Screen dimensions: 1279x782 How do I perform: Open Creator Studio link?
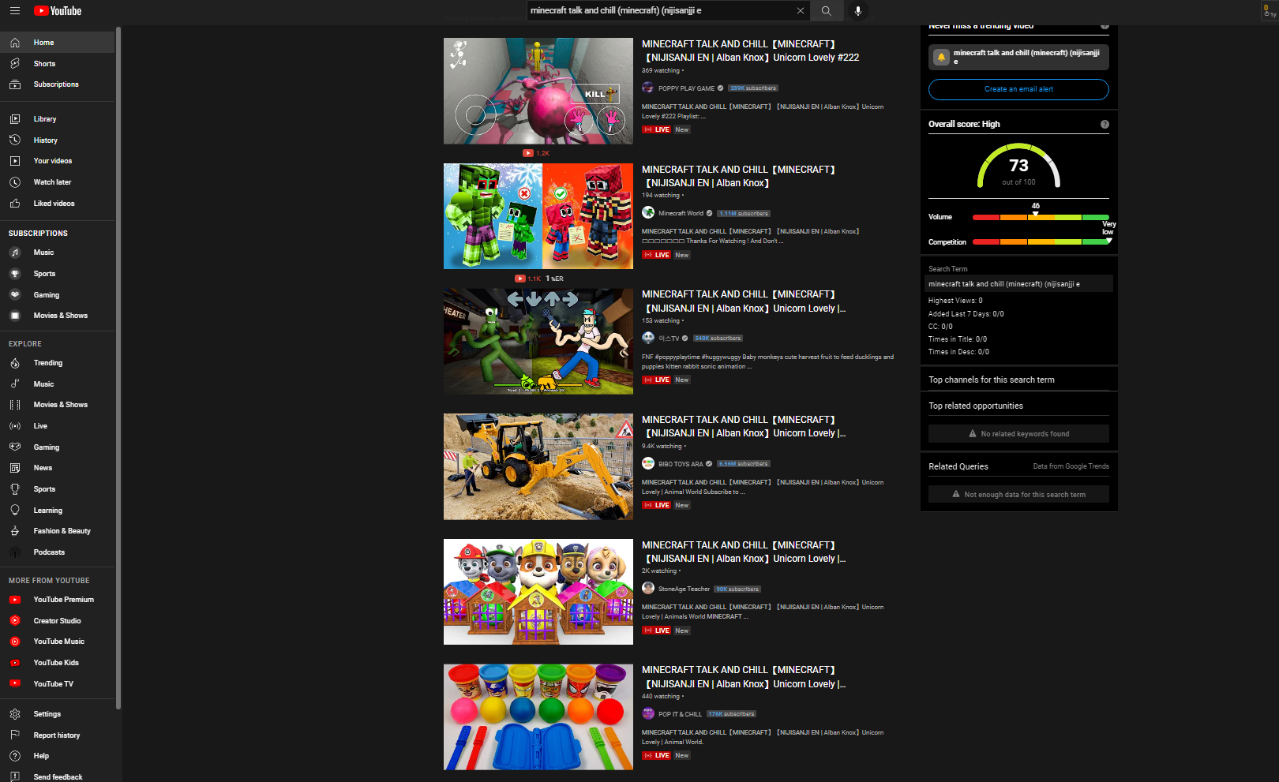(x=58, y=621)
